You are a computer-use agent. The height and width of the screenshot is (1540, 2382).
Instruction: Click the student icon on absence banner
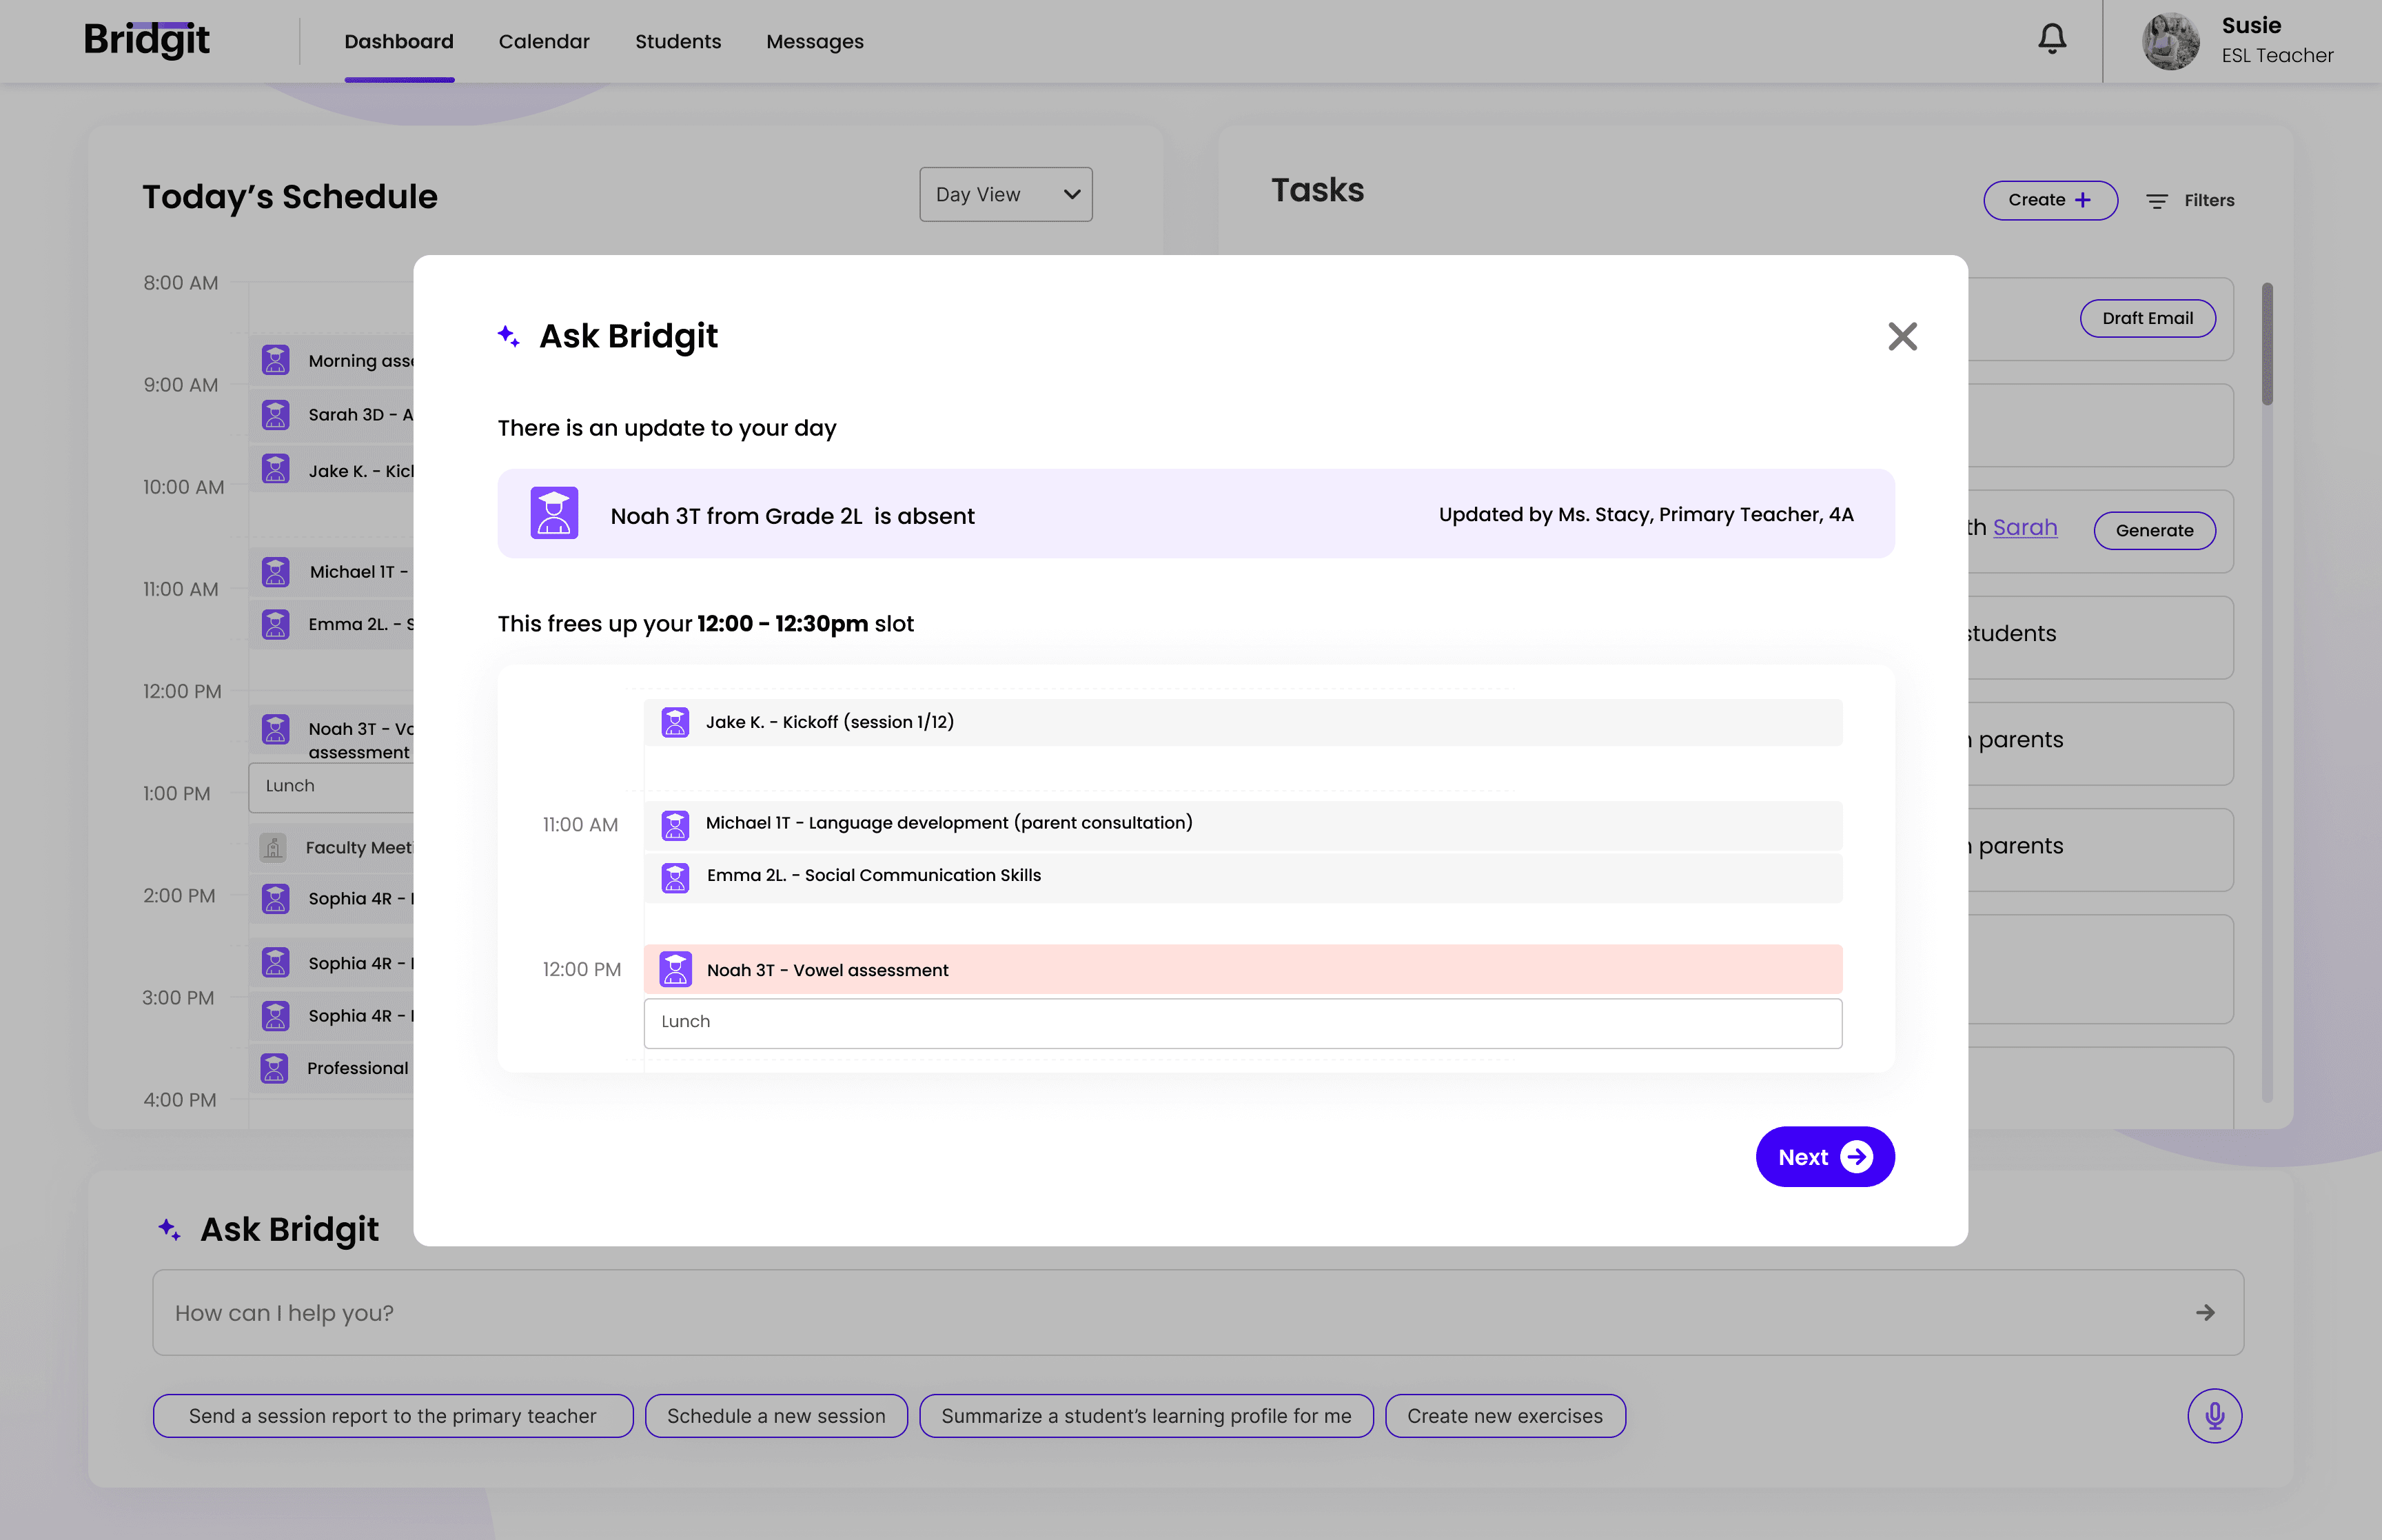[x=553, y=513]
